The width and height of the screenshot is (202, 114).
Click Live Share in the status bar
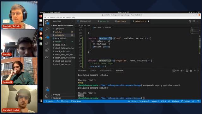point(76,101)
